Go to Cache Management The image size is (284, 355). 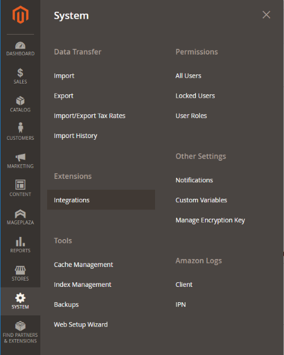83,265
